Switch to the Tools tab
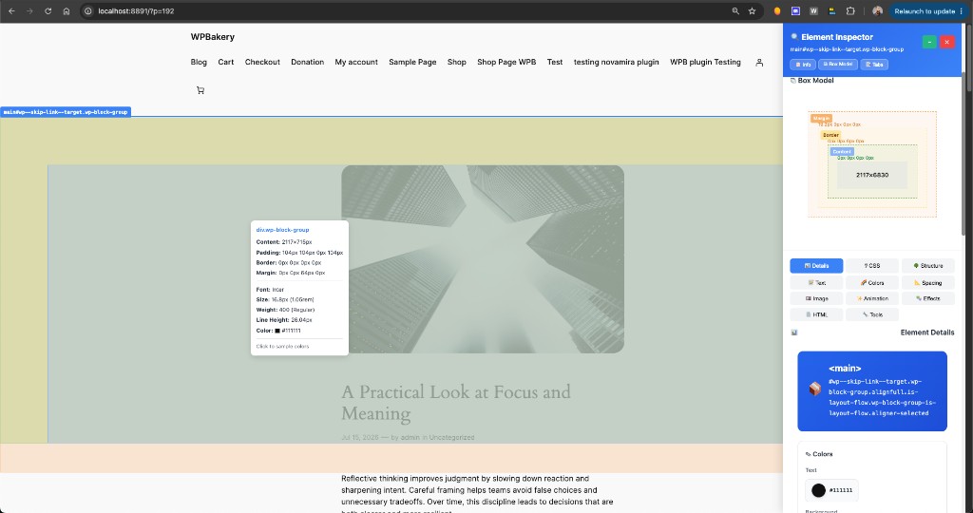This screenshot has height=513, width=973. 872,314
